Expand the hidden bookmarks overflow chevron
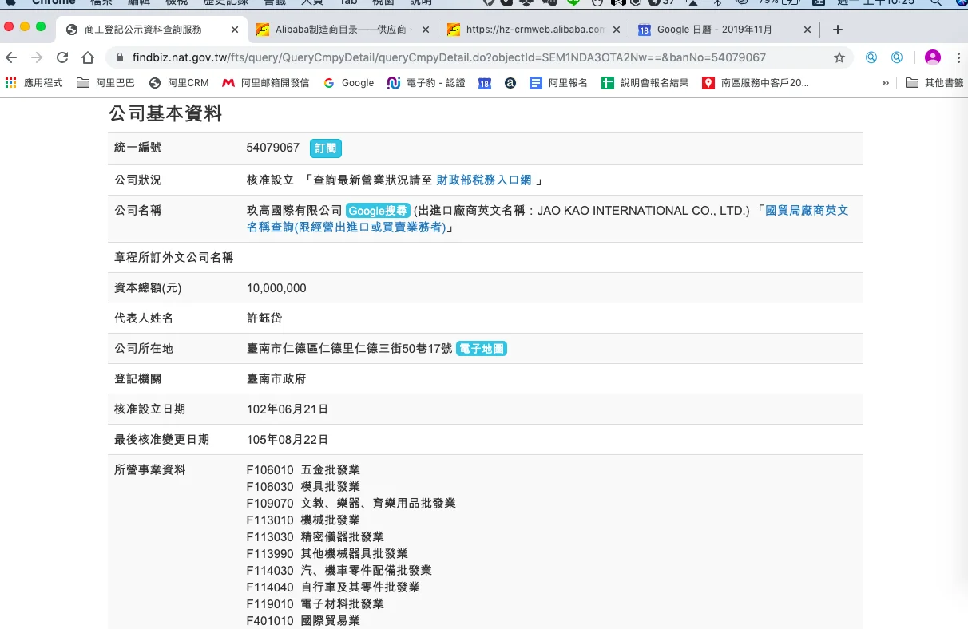This screenshot has height=629, width=968. point(885,82)
